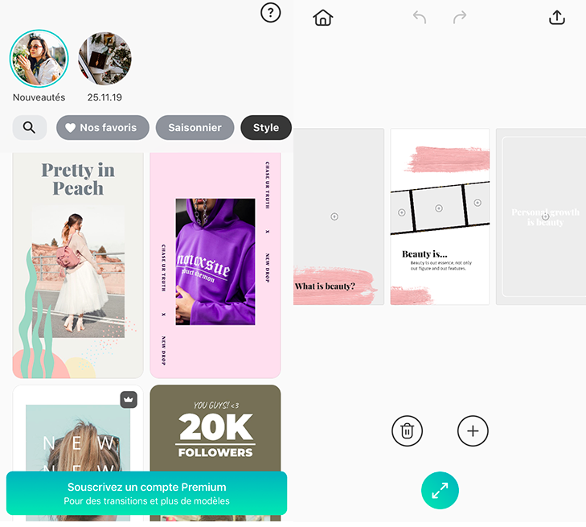
Task: Open the Beauty is... story page
Action: click(x=440, y=216)
